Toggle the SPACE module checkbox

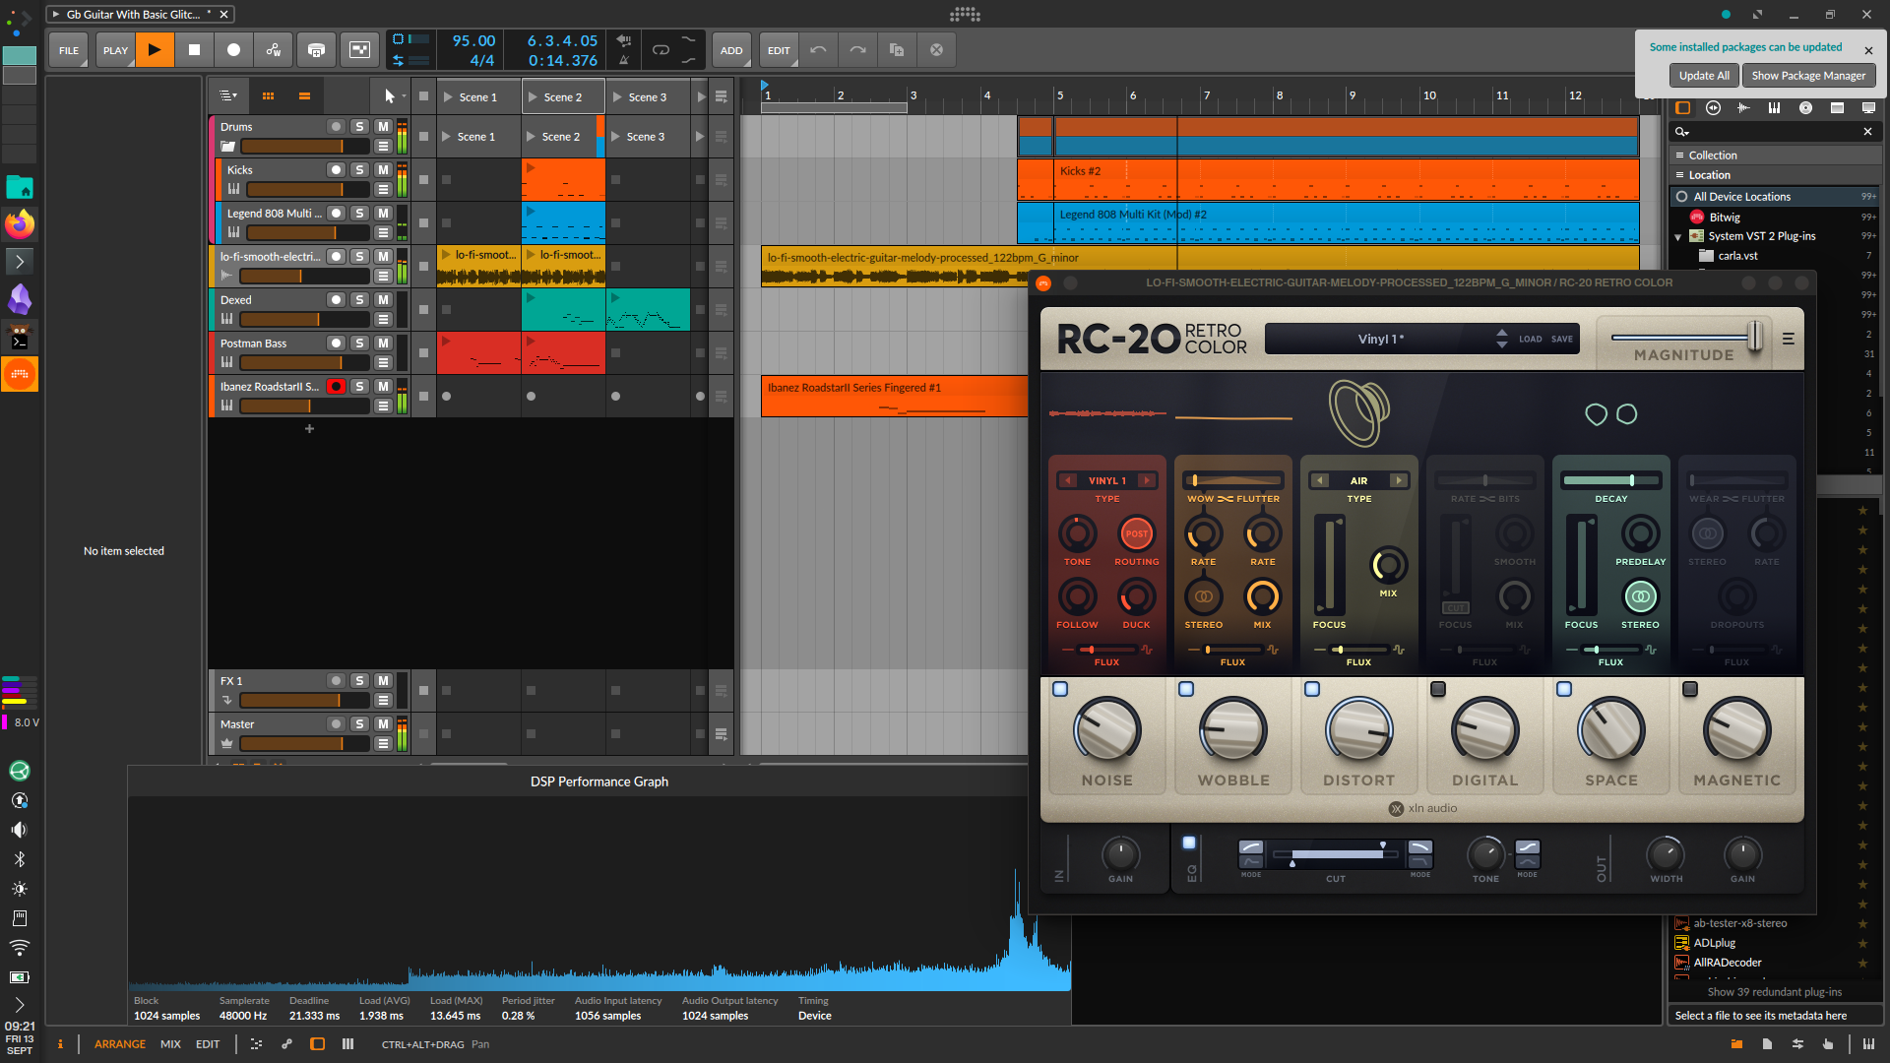(1564, 689)
